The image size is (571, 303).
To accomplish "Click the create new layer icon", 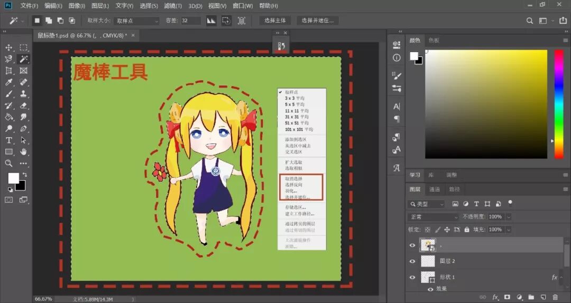I will (x=543, y=297).
